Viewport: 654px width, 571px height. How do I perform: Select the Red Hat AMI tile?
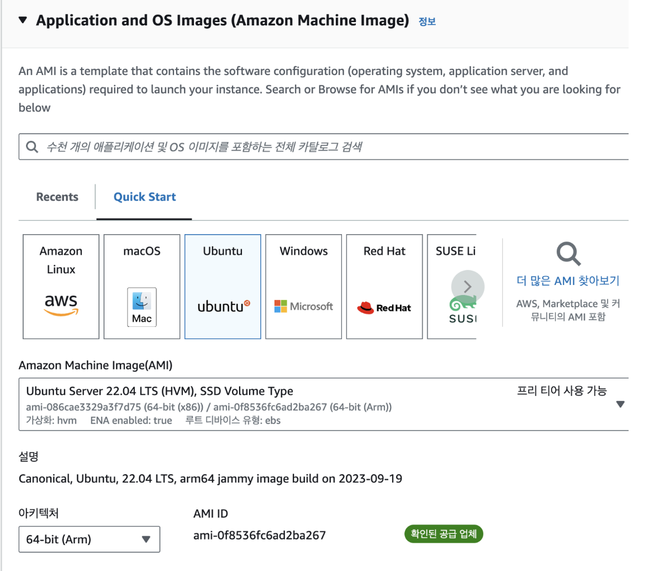[384, 287]
